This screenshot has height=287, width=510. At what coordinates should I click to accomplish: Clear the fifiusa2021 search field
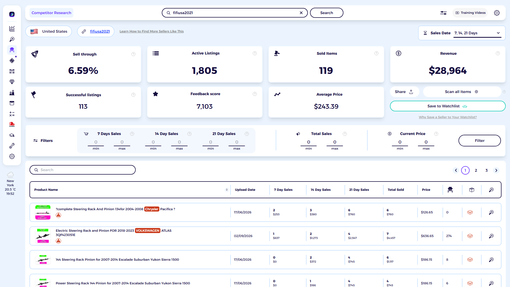click(301, 13)
